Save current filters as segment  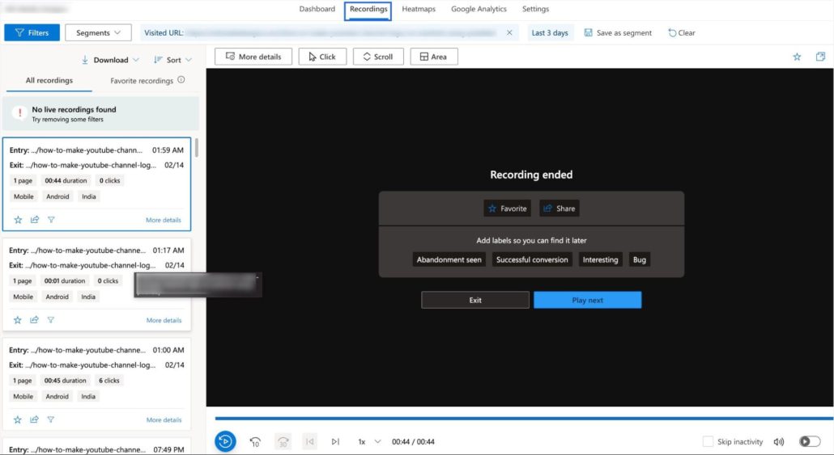point(618,33)
